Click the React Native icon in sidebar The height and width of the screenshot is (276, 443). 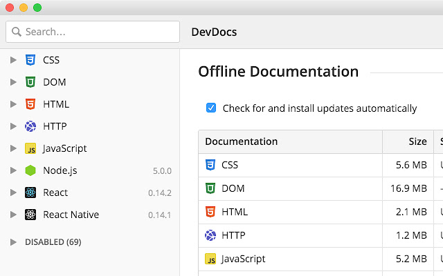(30, 215)
